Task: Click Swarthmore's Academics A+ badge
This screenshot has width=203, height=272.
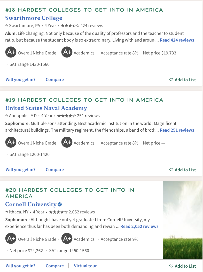Action: coord(67,52)
